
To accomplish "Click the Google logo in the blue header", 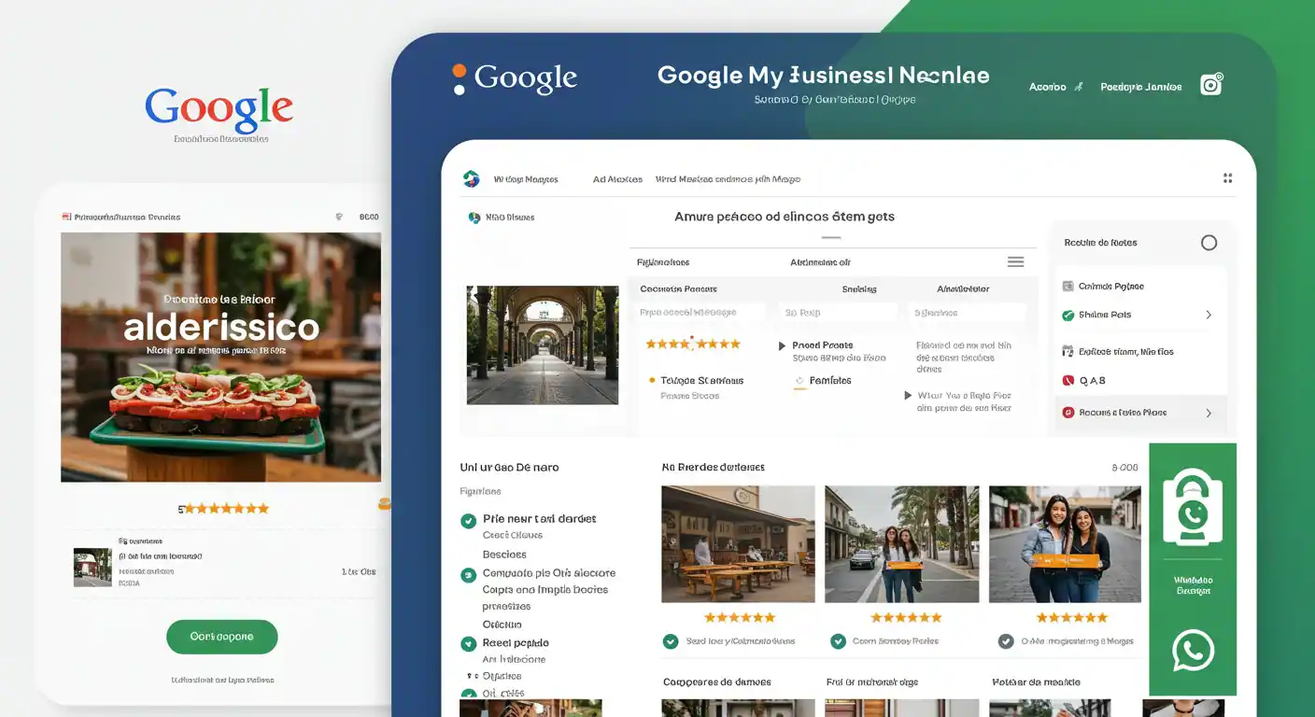I will pyautogui.click(x=515, y=78).
